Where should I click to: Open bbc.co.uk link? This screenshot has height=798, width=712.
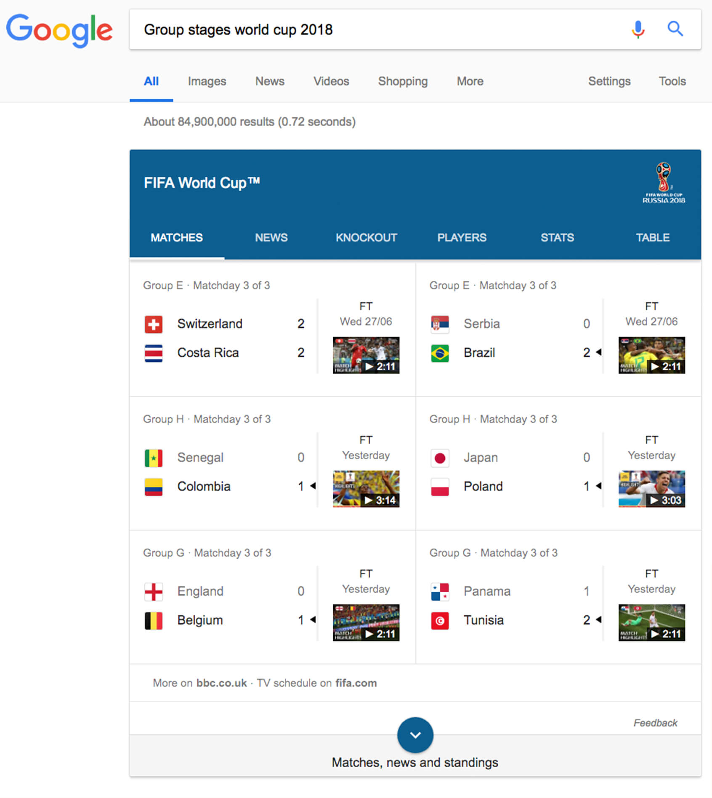pos(221,683)
